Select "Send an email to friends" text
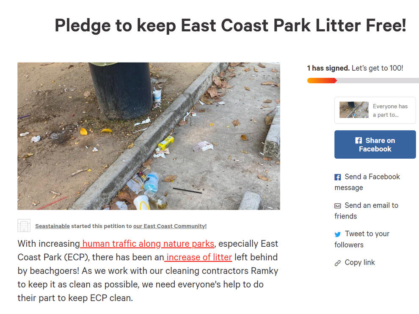The width and height of the screenshot is (419, 314). (367, 210)
